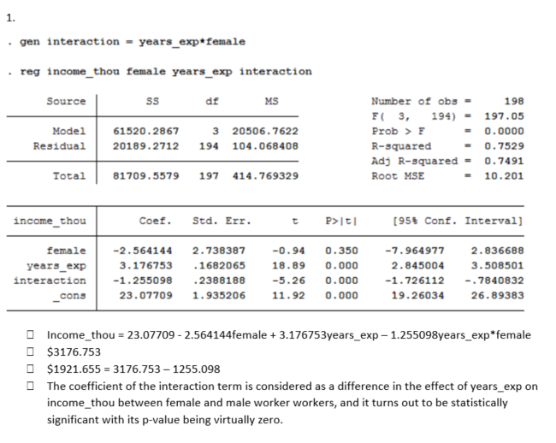
Task: Click the Model row label
Action: pos(69,131)
